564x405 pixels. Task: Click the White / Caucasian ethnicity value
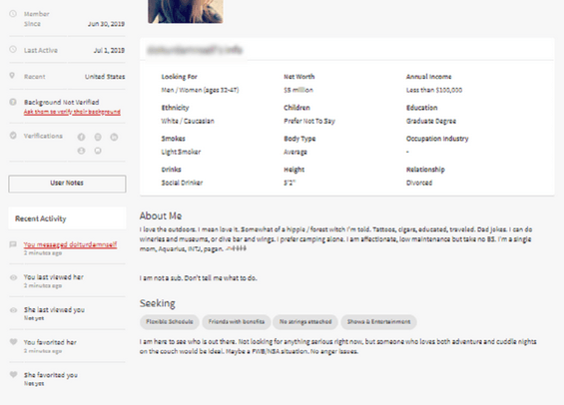(188, 121)
